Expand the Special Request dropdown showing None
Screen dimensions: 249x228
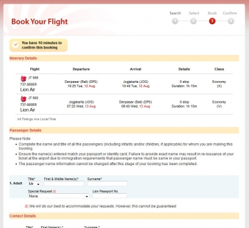[59, 196]
